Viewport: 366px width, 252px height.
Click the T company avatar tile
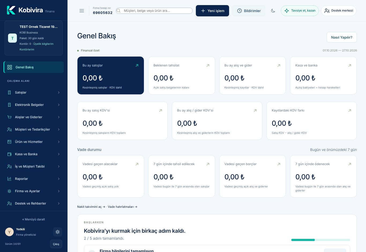point(12,38)
